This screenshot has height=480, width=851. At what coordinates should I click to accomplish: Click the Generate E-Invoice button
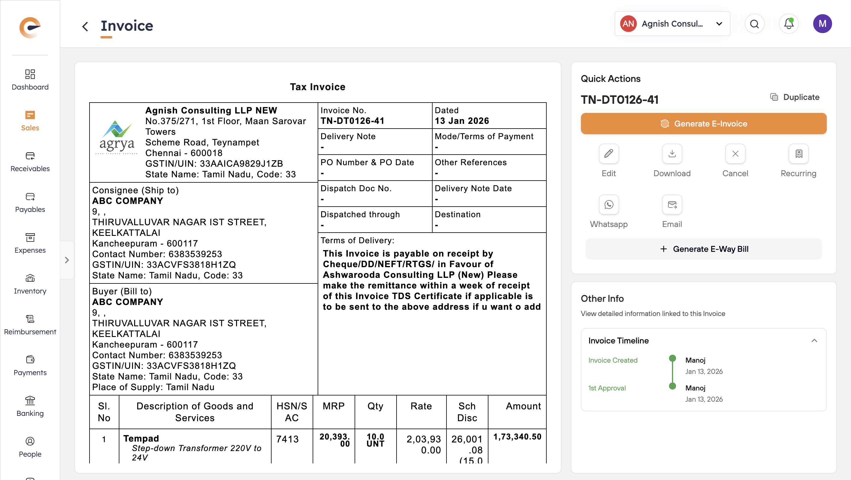(703, 124)
